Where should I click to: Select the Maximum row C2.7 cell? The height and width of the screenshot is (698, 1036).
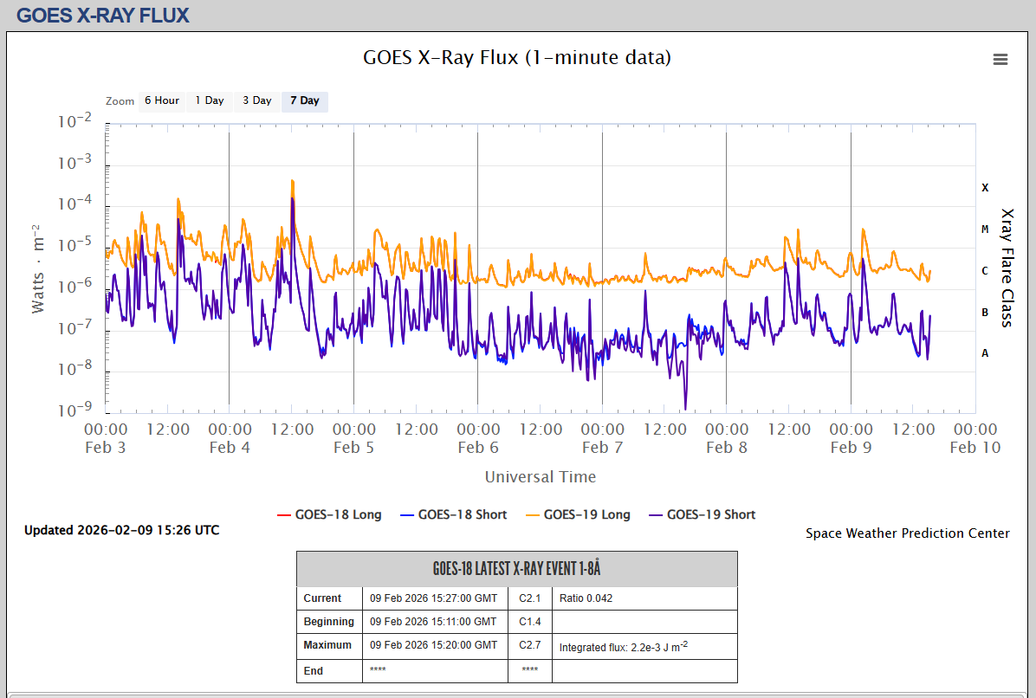point(530,645)
